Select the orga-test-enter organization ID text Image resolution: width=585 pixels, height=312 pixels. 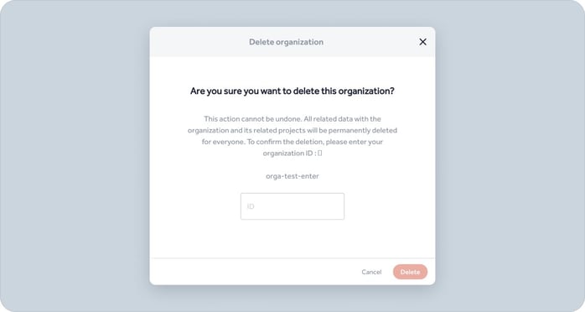[292, 176]
